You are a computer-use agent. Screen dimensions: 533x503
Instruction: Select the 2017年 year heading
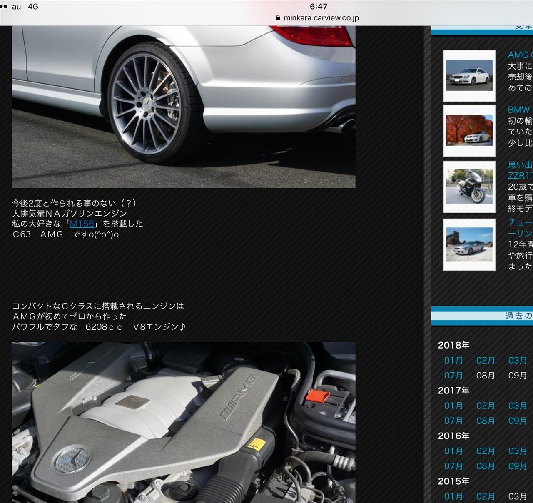pyautogui.click(x=453, y=391)
